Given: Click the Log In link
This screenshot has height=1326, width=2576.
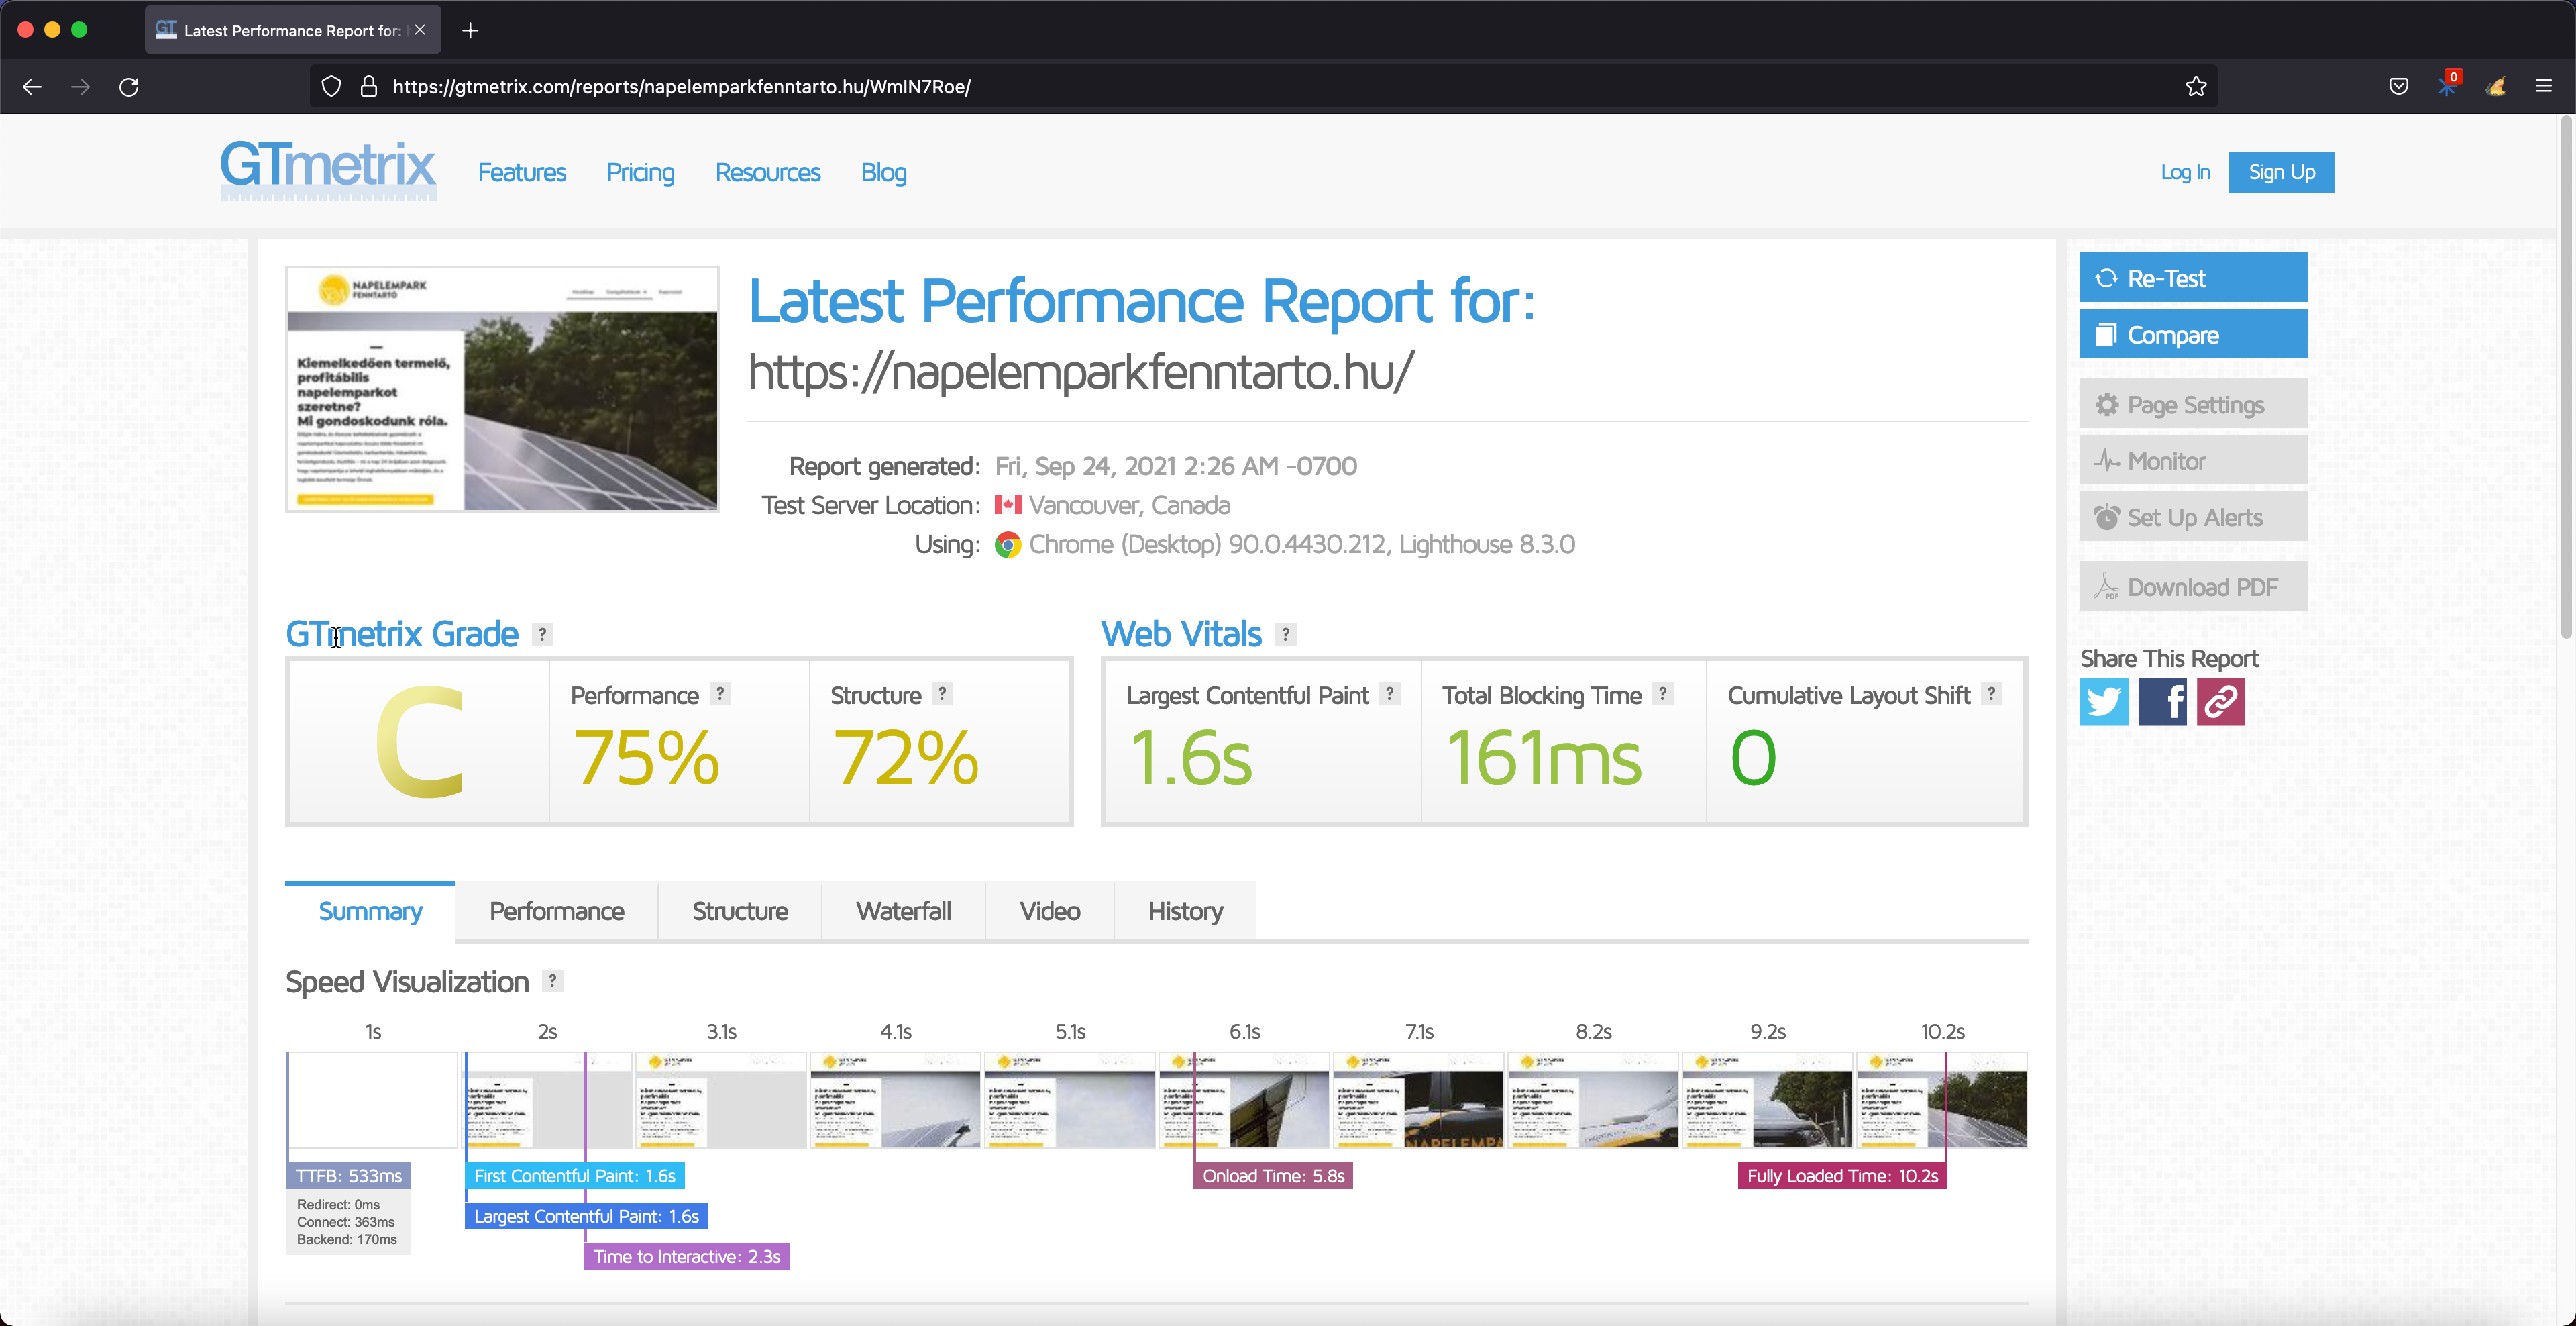Looking at the screenshot, I should [2184, 172].
